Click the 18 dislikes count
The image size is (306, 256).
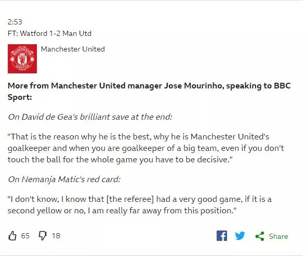(56, 236)
